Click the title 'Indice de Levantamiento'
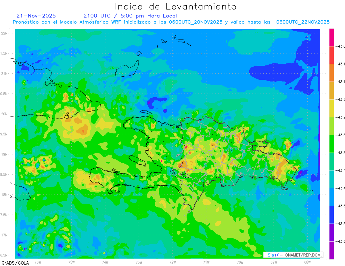The image size is (345, 266). 176,7
